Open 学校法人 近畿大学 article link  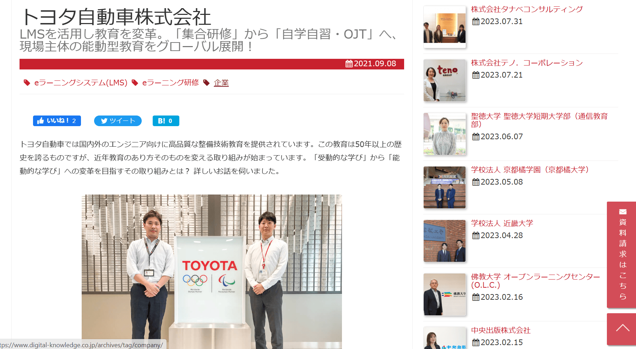[x=502, y=223]
